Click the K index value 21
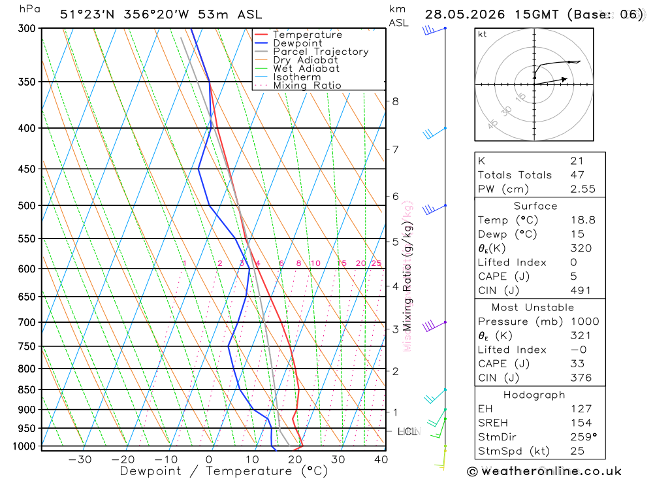The image size is (653, 479). (577, 161)
